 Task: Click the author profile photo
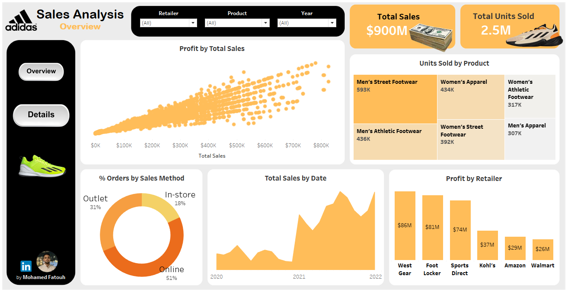click(x=47, y=262)
